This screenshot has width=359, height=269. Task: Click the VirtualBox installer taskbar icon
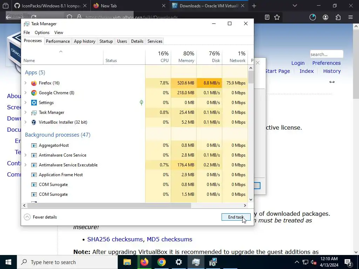(x=213, y=262)
